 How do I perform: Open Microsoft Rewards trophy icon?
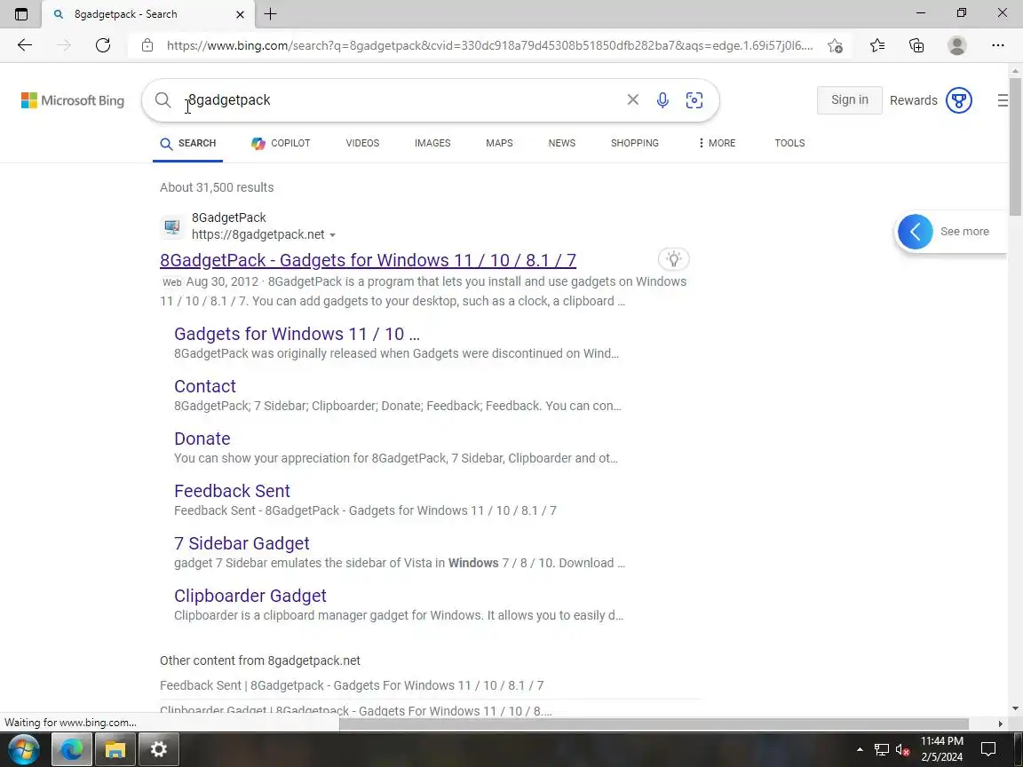[x=959, y=100]
